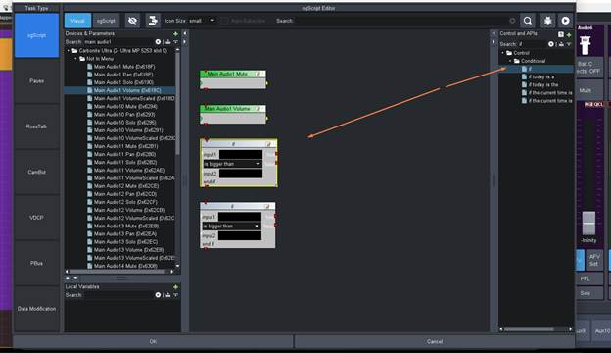Select the VDCP task type
The height and width of the screenshot is (353, 611).
point(36,218)
